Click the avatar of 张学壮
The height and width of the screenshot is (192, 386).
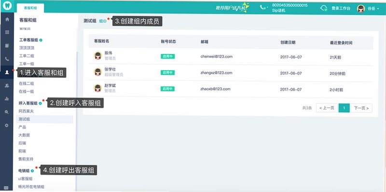[x=98, y=72]
